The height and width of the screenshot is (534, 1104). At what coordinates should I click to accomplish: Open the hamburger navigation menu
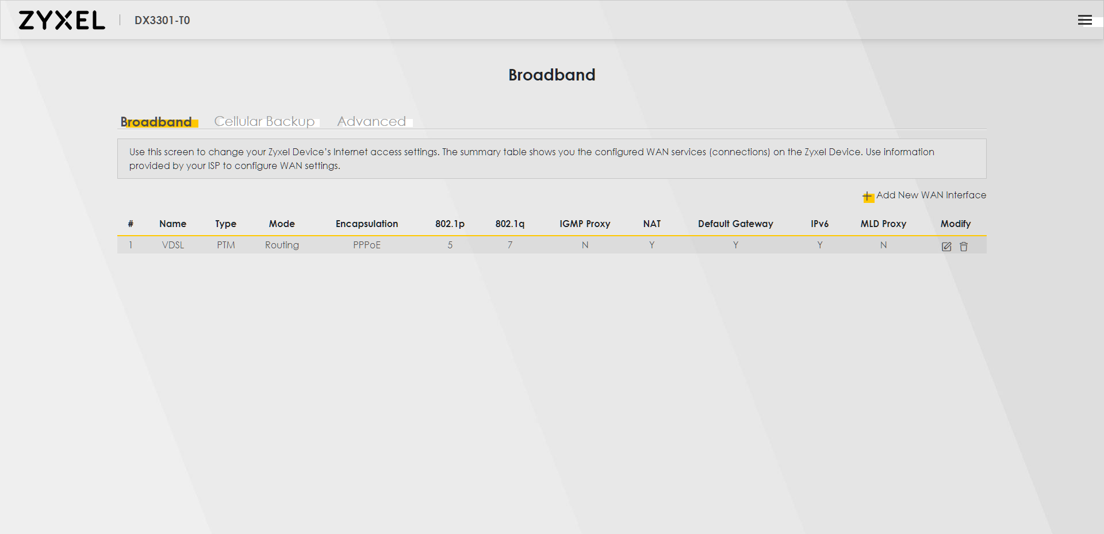[1084, 20]
